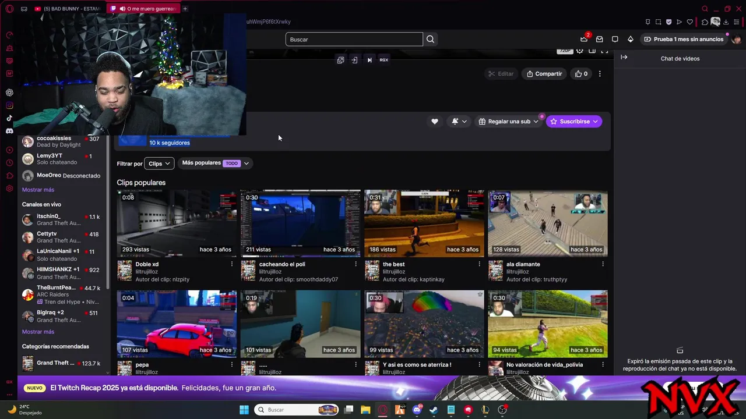Viewport: 746px width, 419px height.
Task: Open Suscribirse dropdown button
Action: (573, 122)
